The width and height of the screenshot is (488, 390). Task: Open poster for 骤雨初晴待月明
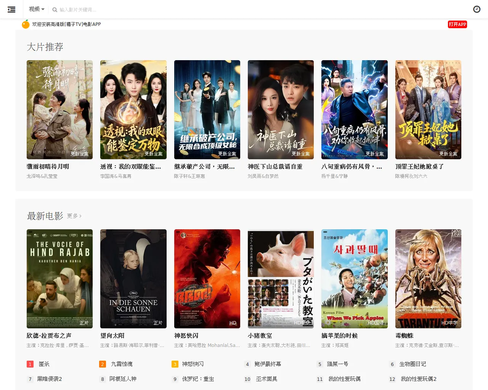coord(59,110)
